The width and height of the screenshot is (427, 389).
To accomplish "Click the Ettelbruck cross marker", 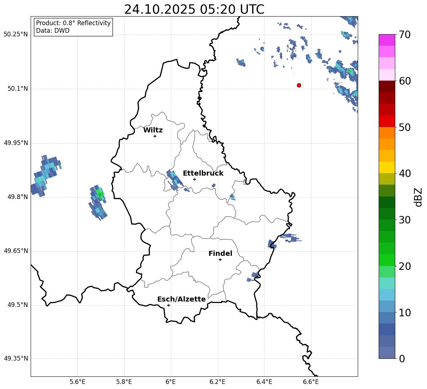I will [x=194, y=179].
